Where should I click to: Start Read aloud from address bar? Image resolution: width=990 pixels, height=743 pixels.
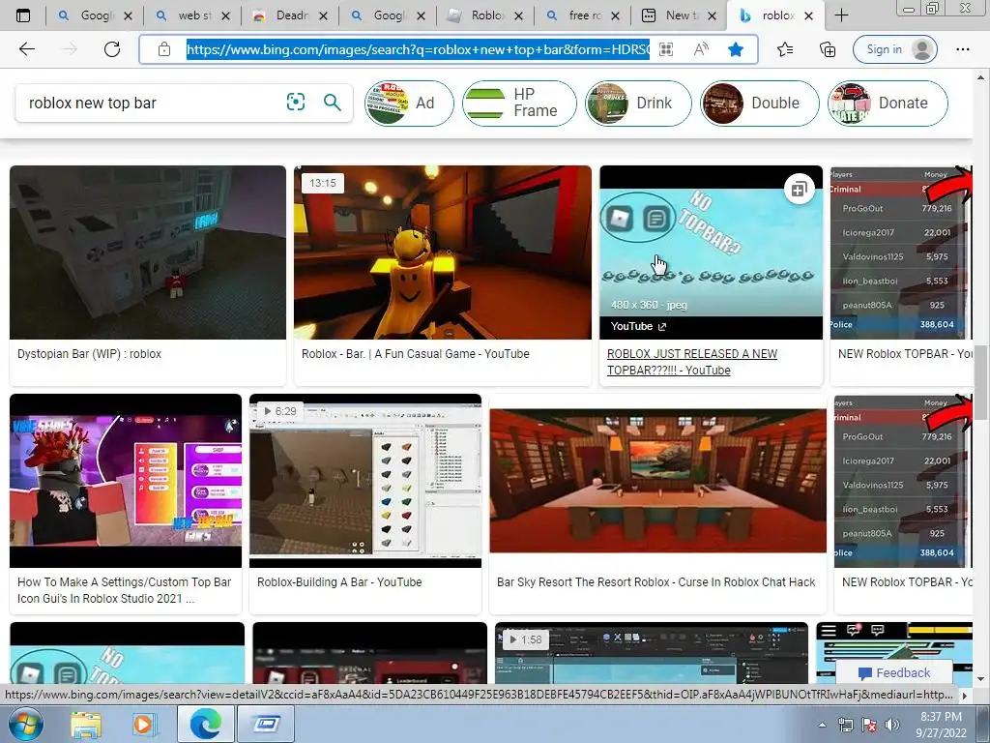701,49
